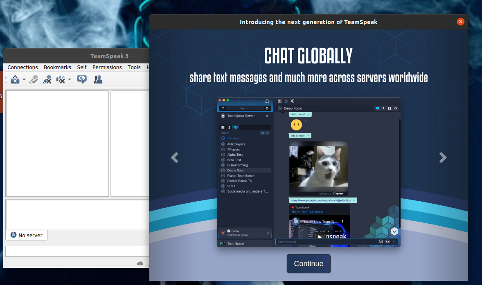482x285 pixels.
Task: Click the empty server tree pane in TeamSpeak 3
Action: (x=57, y=144)
